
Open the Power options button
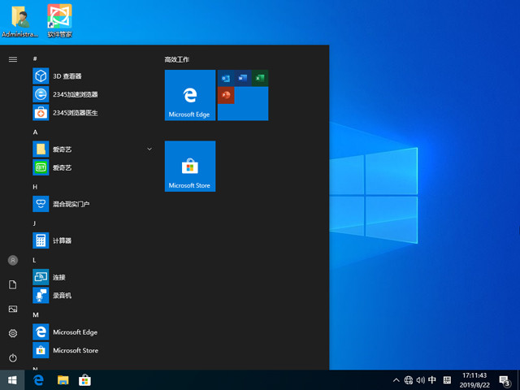13,357
